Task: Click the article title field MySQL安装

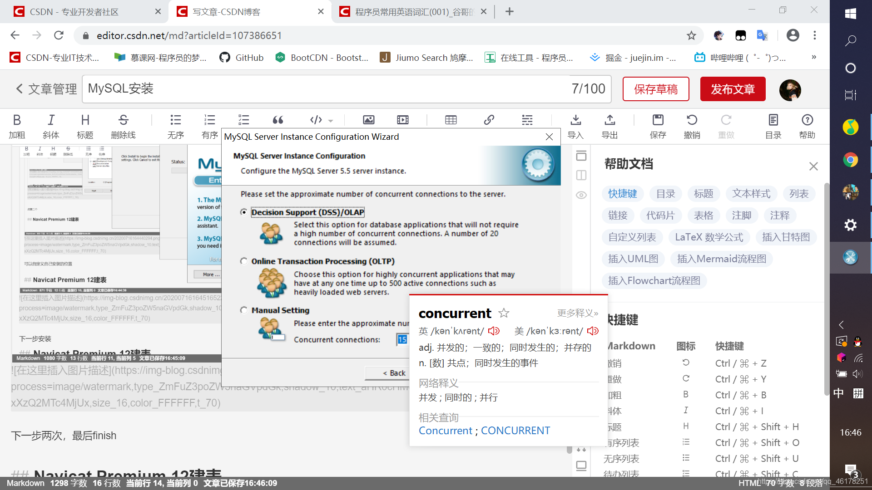Action: 347,89
